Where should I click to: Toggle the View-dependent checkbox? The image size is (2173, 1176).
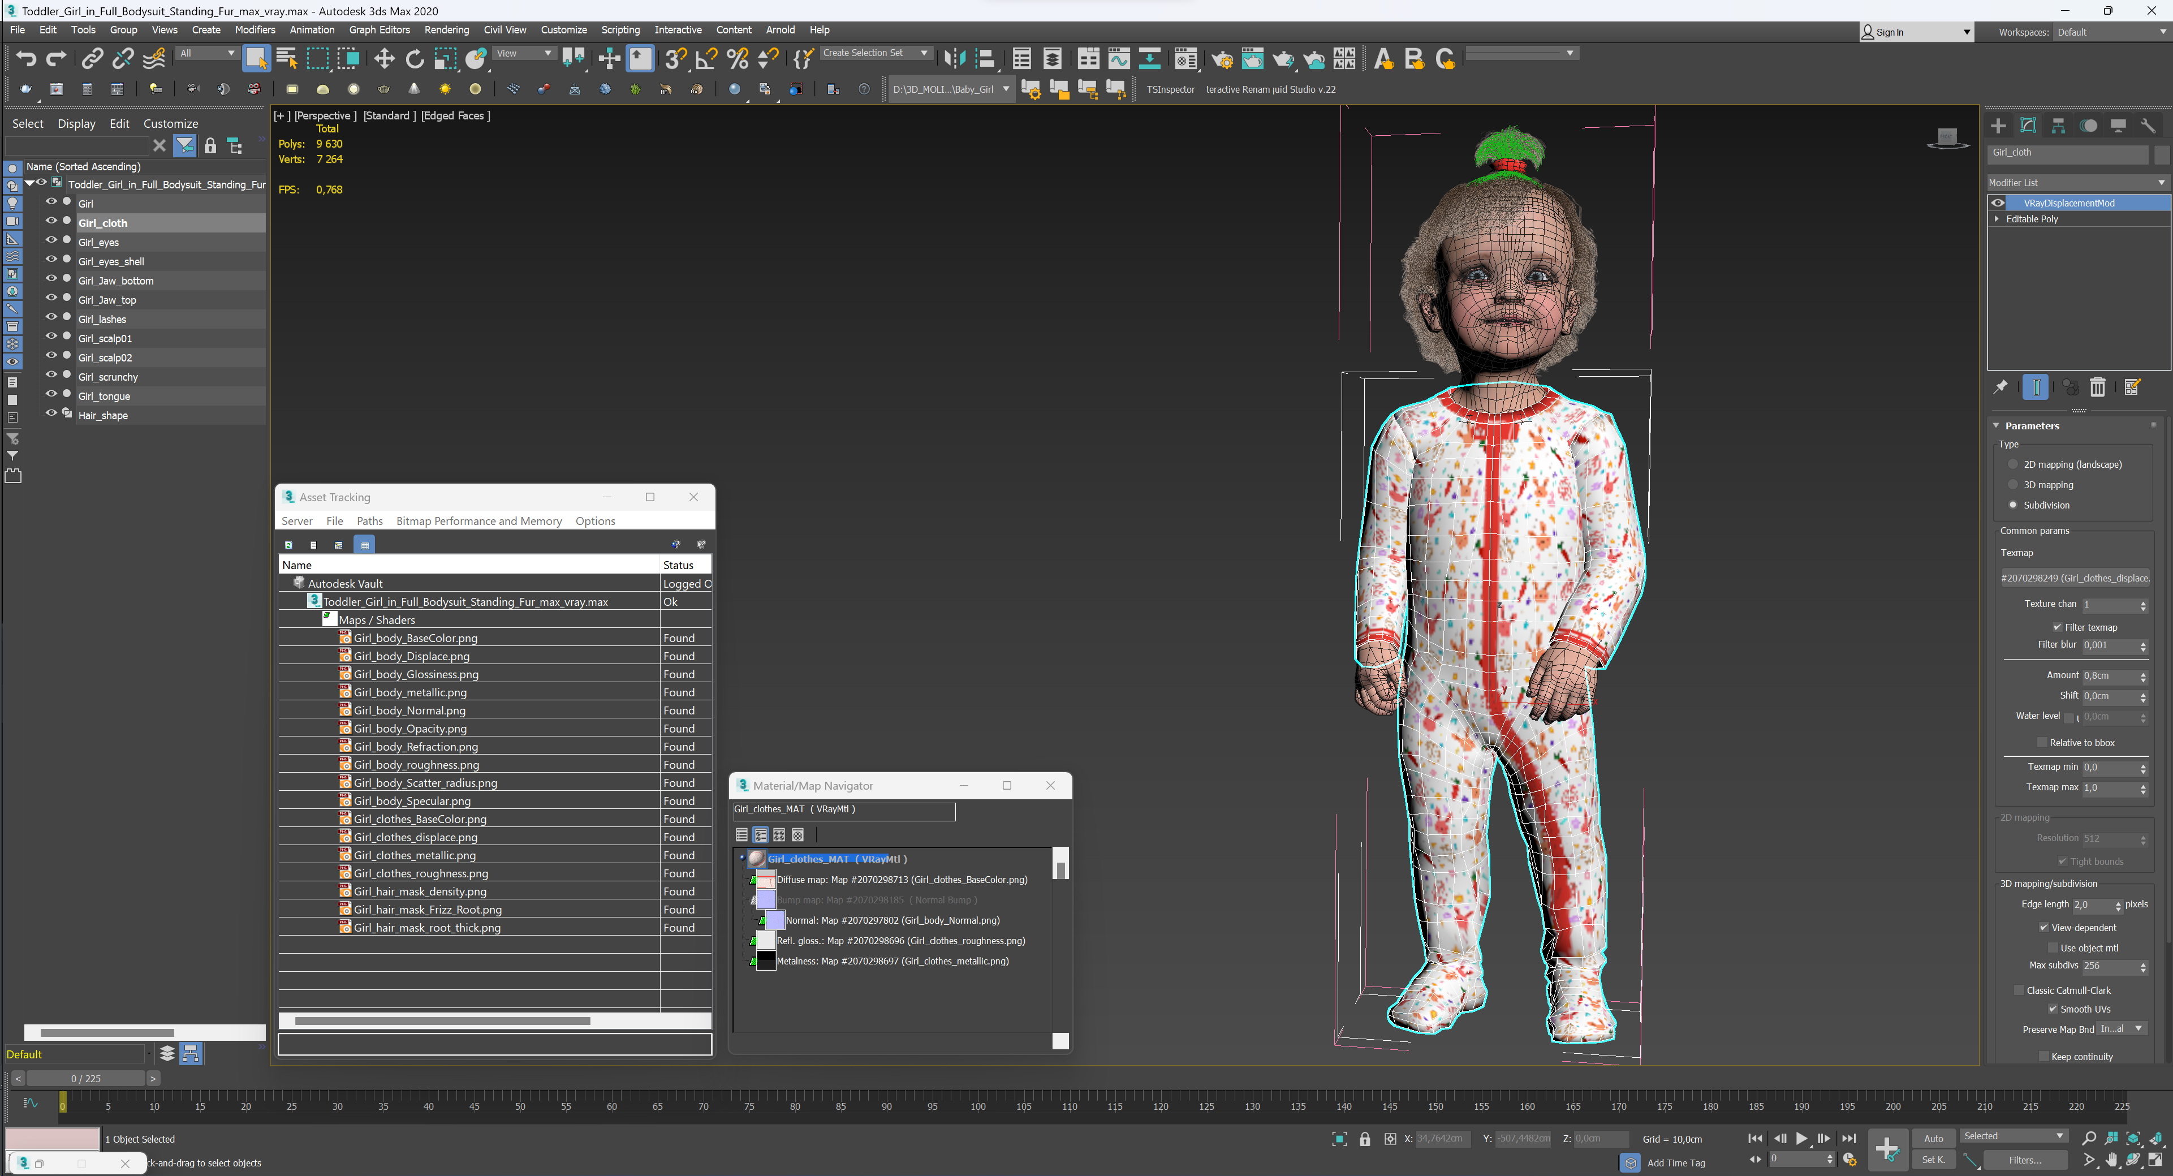click(2044, 927)
